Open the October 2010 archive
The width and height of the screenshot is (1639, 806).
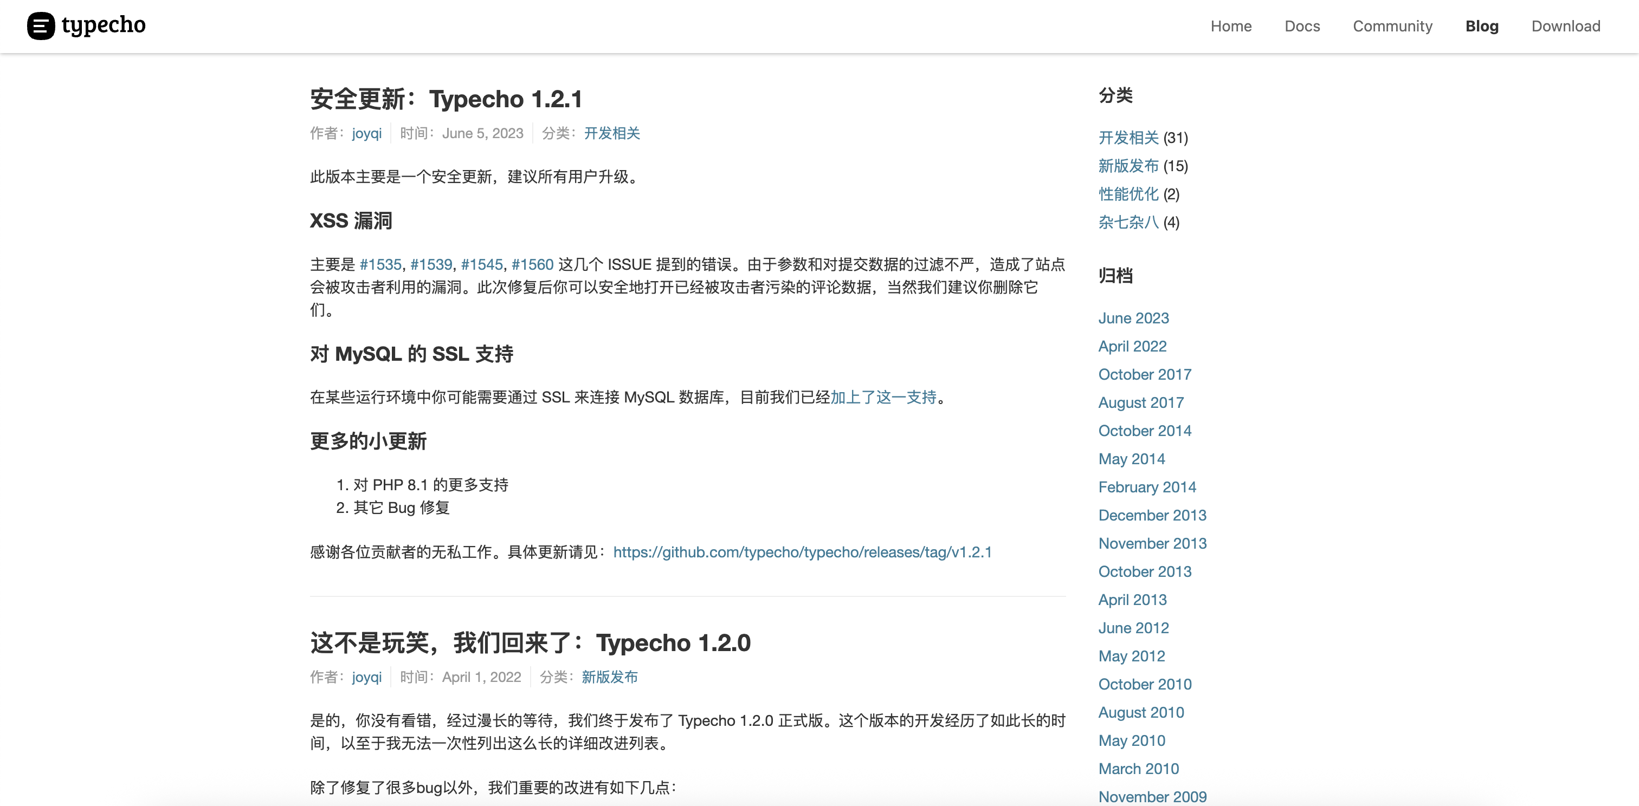[1145, 685]
